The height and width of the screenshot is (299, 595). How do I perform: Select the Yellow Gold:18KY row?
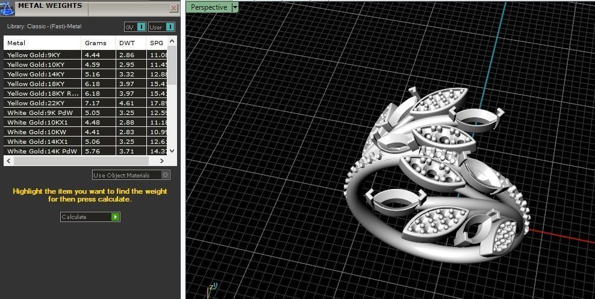86,84
